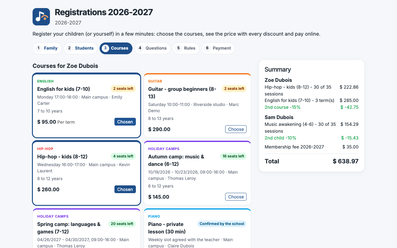Click the Music awakening (4-6) summary line

[x=311, y=128]
